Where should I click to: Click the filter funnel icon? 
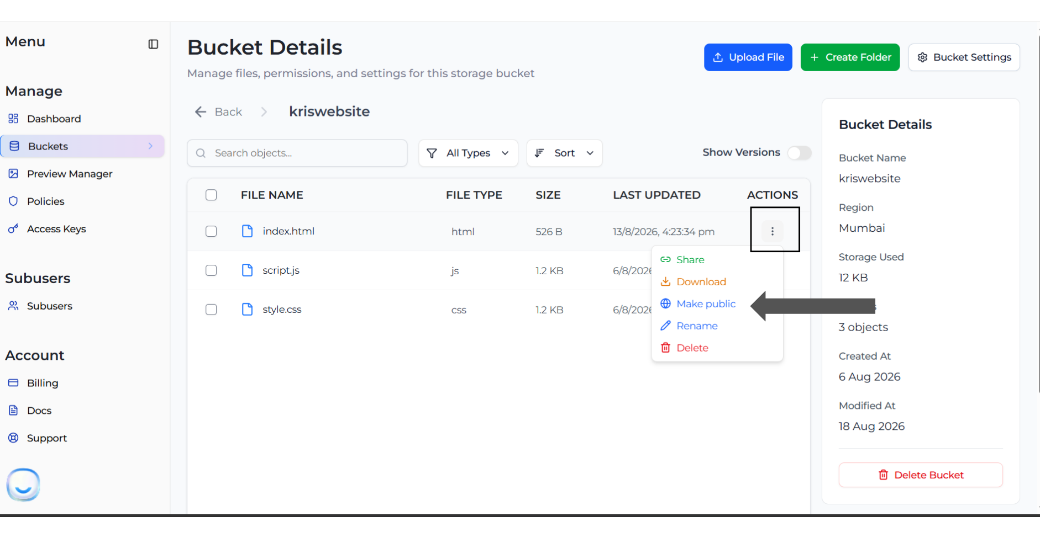click(x=432, y=153)
